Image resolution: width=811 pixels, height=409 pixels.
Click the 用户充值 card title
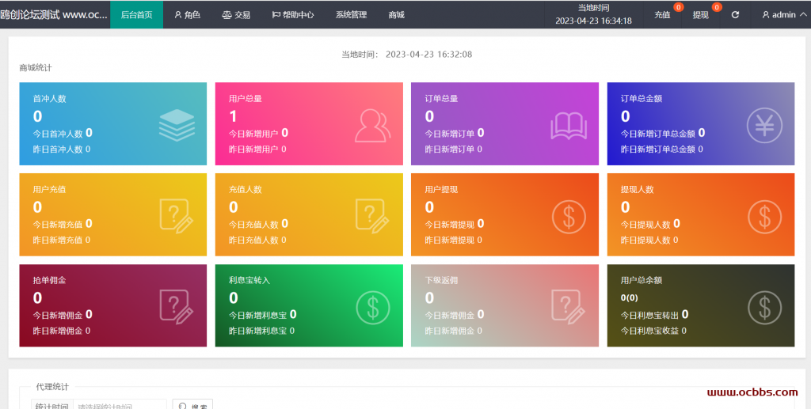pyautogui.click(x=50, y=190)
